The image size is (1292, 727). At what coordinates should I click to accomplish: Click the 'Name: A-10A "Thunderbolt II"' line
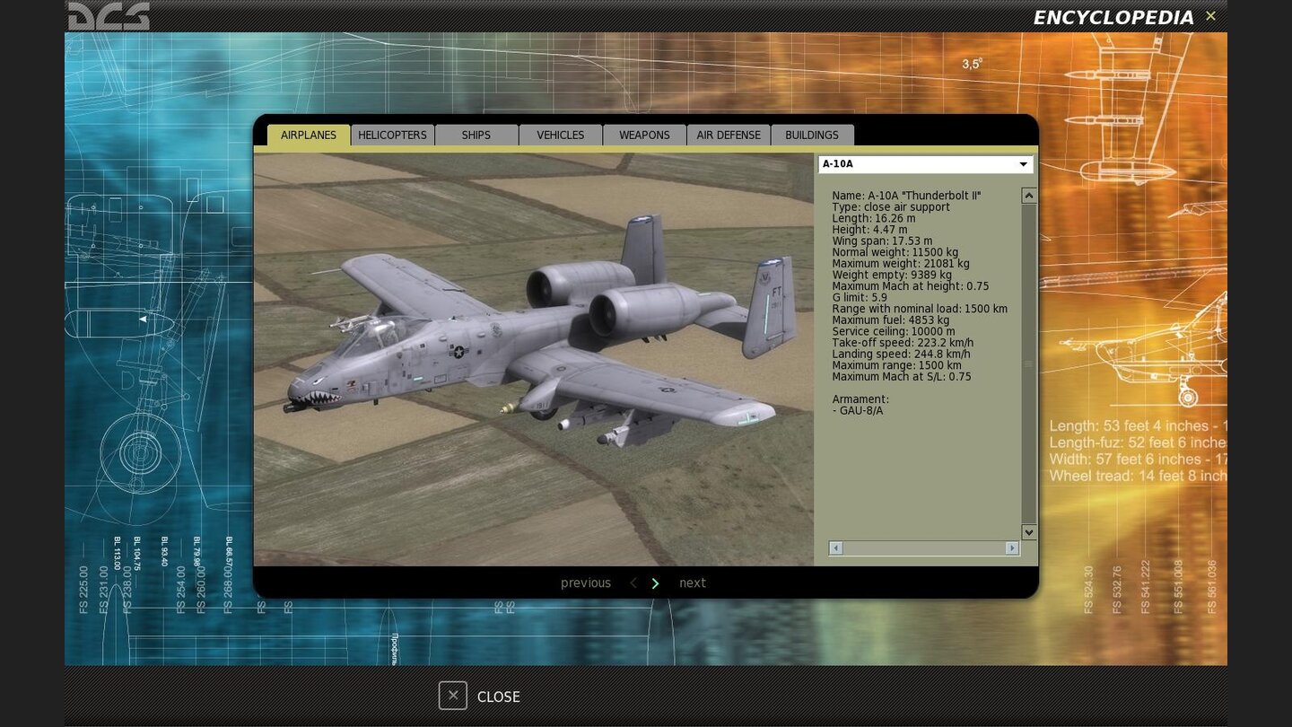[906, 196]
